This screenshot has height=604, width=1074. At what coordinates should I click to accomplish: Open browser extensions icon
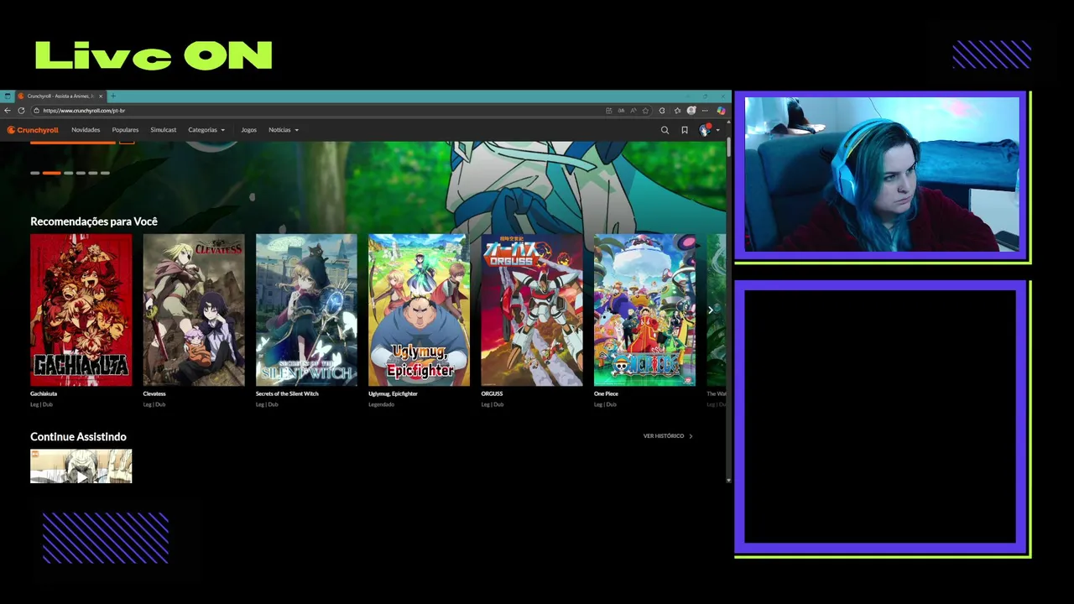[662, 111]
